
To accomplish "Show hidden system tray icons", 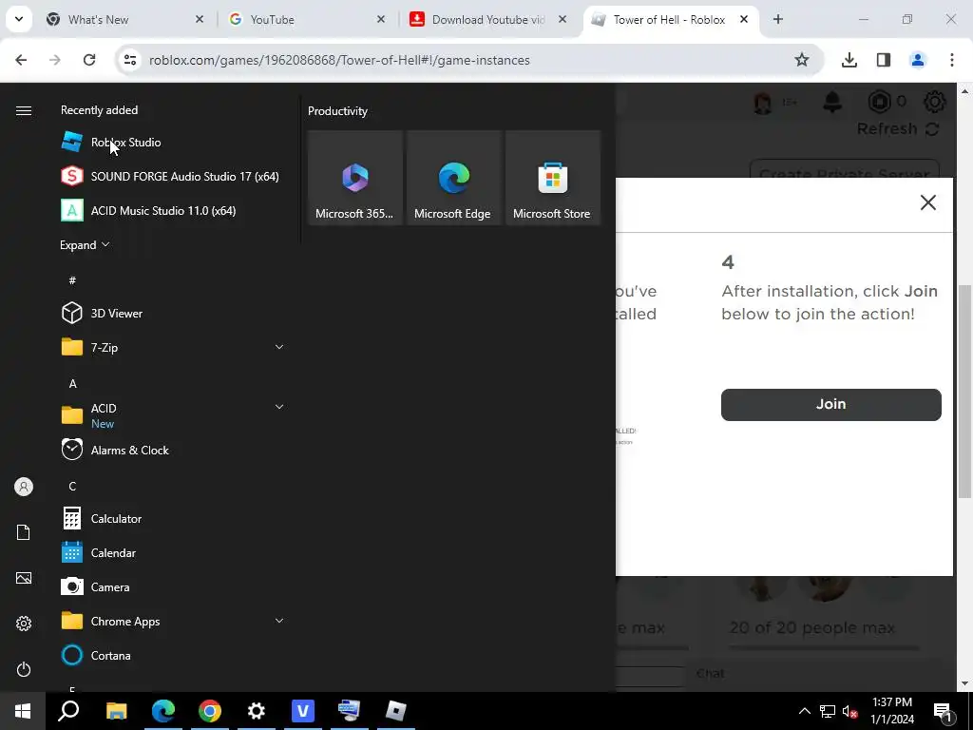I will (804, 711).
